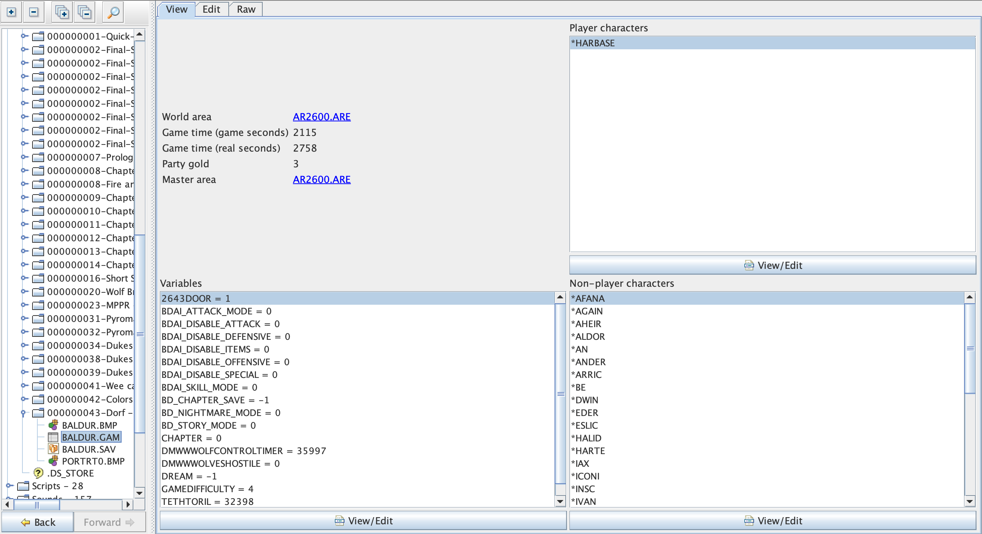This screenshot has height=534, width=982.
Task: Expand the 000000042-Colors save folder
Action: [x=24, y=398]
